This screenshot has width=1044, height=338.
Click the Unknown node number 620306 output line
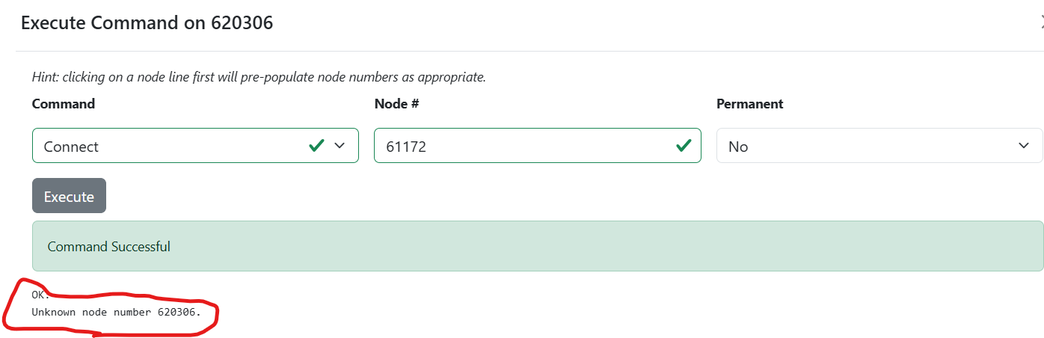[116, 311]
